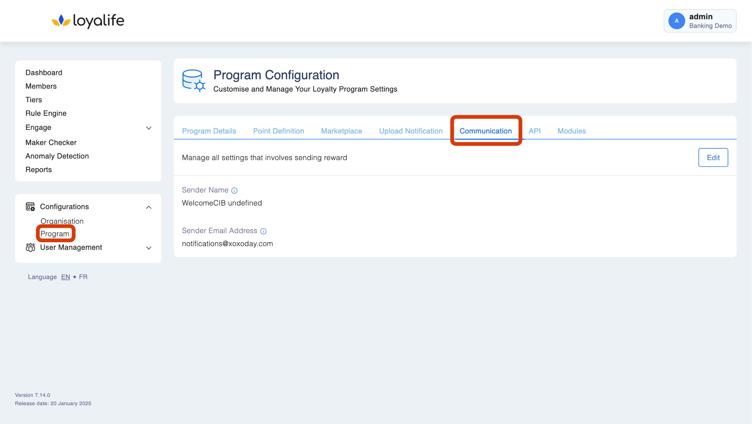Click the Configurations section icon

click(x=30, y=207)
